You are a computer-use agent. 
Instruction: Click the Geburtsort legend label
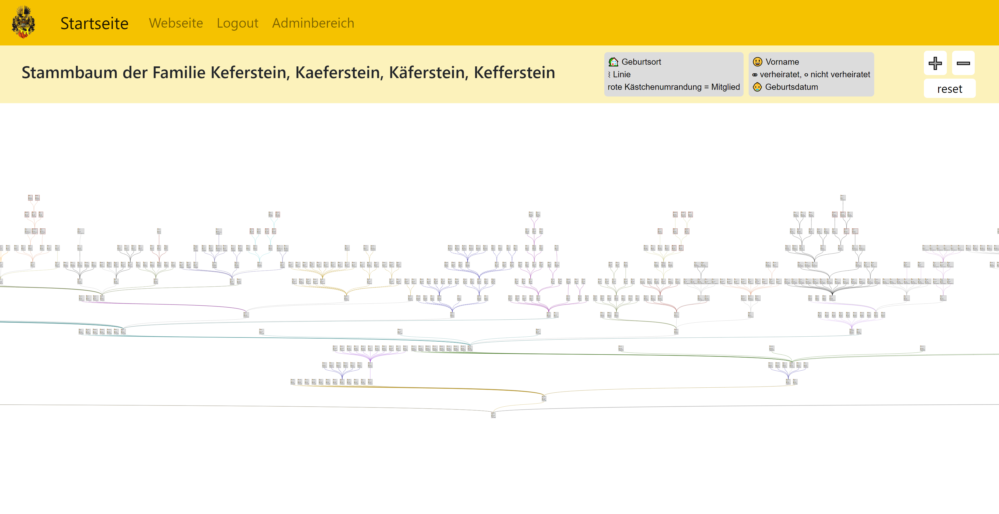click(x=641, y=62)
